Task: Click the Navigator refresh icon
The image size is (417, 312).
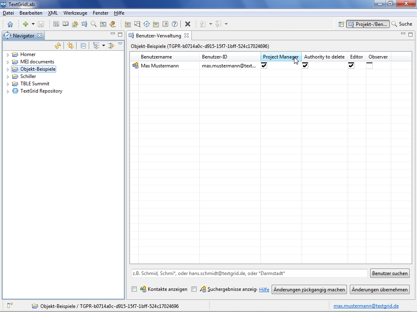Action: tap(58, 46)
